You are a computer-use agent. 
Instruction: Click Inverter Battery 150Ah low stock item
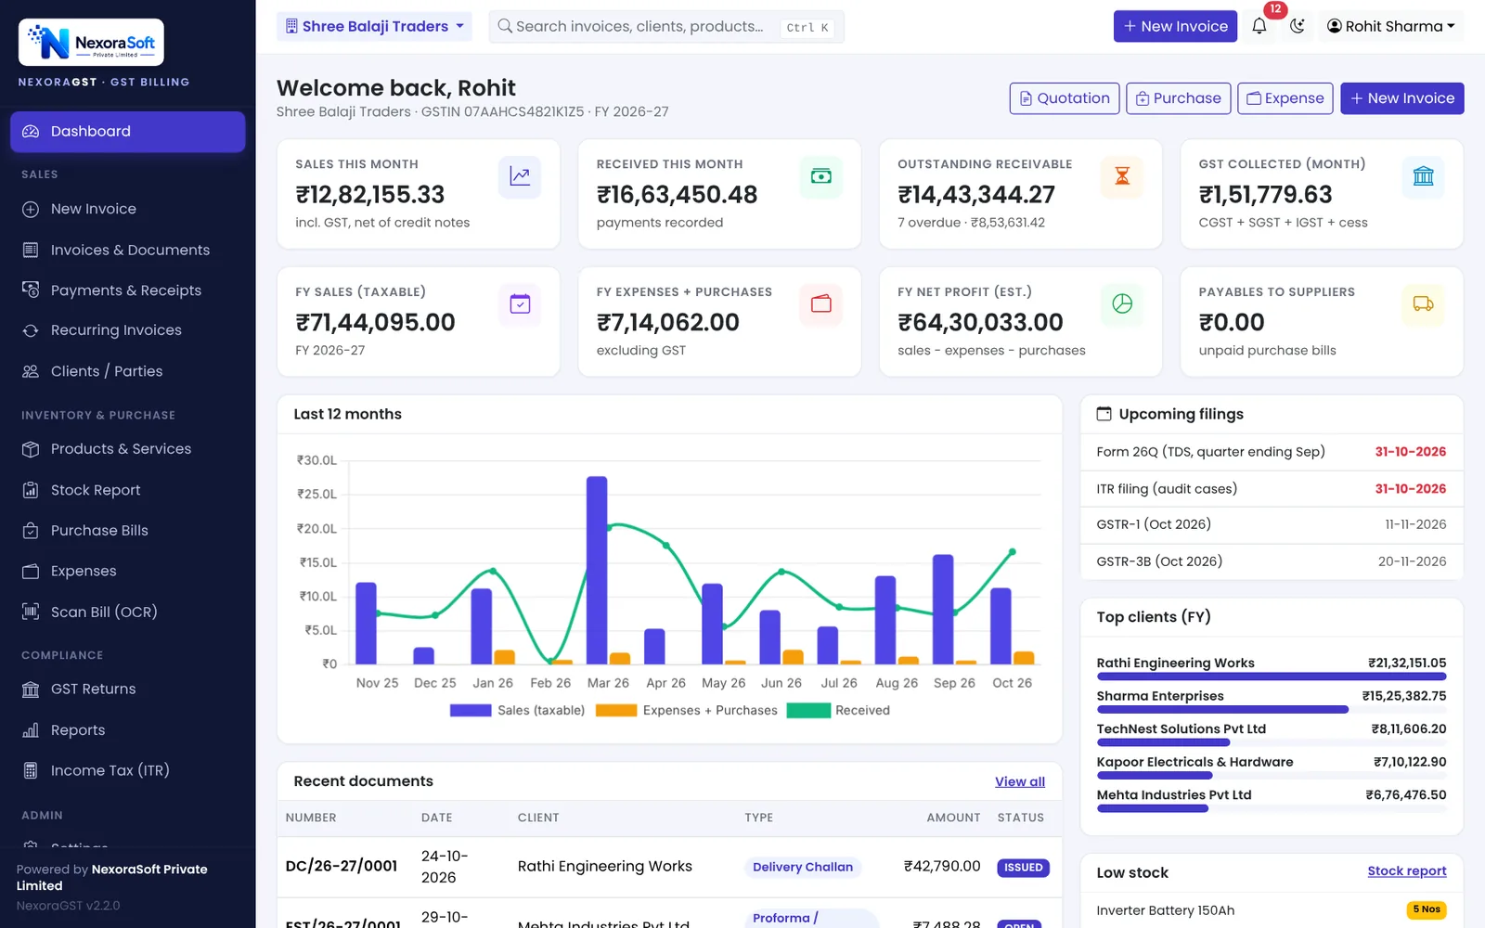(1165, 910)
